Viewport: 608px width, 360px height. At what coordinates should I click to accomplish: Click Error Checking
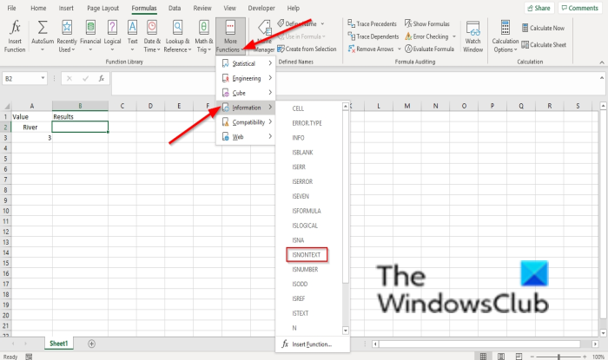[426, 36]
